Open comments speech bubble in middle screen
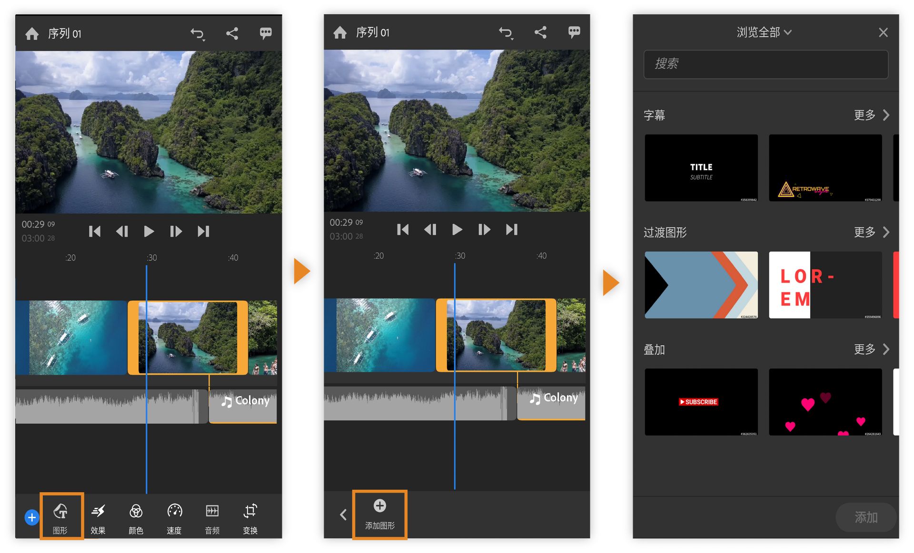 574,32
